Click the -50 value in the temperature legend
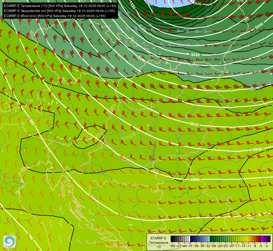The width and height of the screenshot is (273, 251). tap(173, 246)
